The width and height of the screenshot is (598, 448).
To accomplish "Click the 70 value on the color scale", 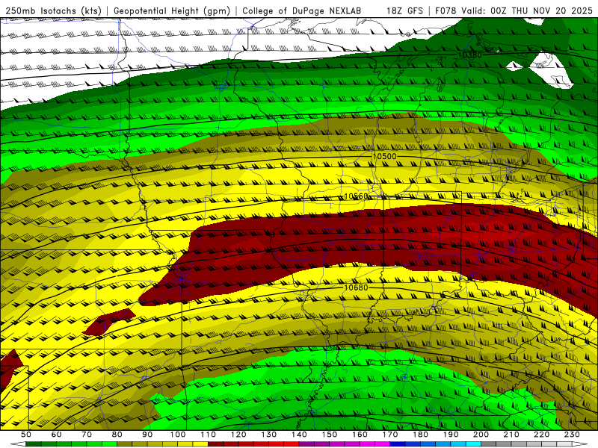I will coord(87,435).
